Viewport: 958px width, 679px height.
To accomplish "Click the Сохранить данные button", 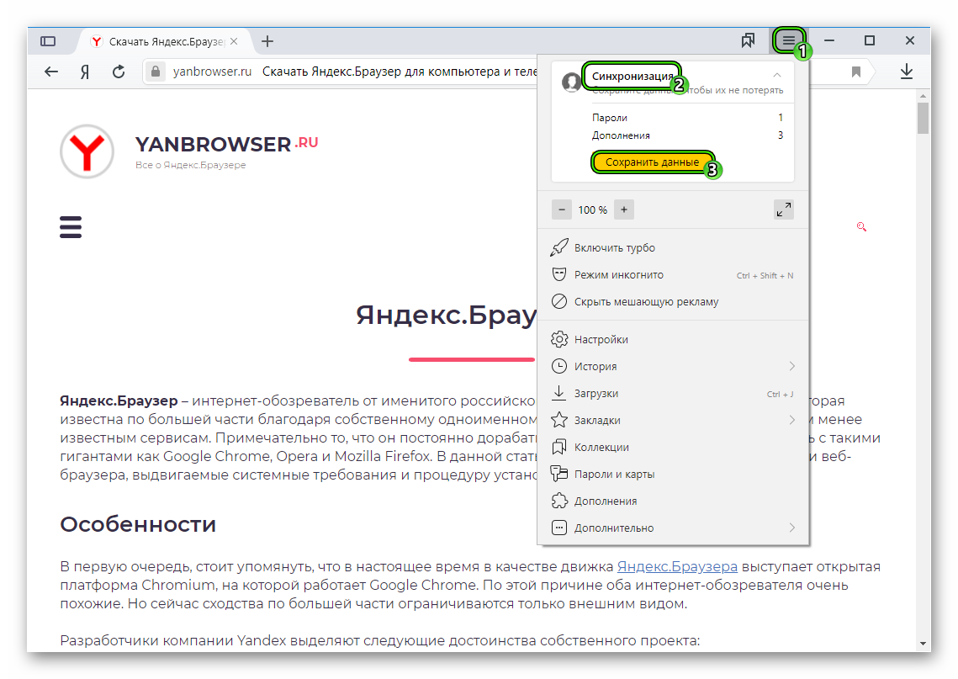I will tap(652, 162).
